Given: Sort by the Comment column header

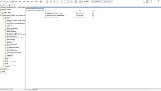Looking at the screenshot, I should [x=93, y=10].
